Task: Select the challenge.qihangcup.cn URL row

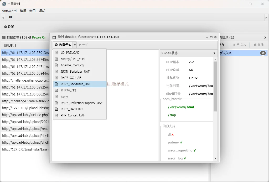Action: coord(25,80)
